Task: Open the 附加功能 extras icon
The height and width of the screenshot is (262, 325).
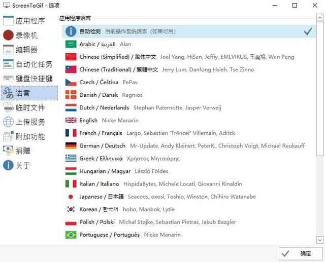Action: click(x=8, y=136)
